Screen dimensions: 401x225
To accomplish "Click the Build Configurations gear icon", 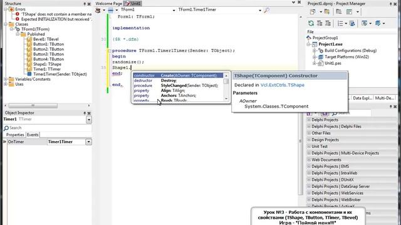I will coord(321,51).
